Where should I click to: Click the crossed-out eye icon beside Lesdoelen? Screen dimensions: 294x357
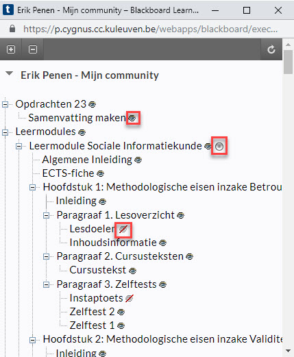tap(123, 229)
